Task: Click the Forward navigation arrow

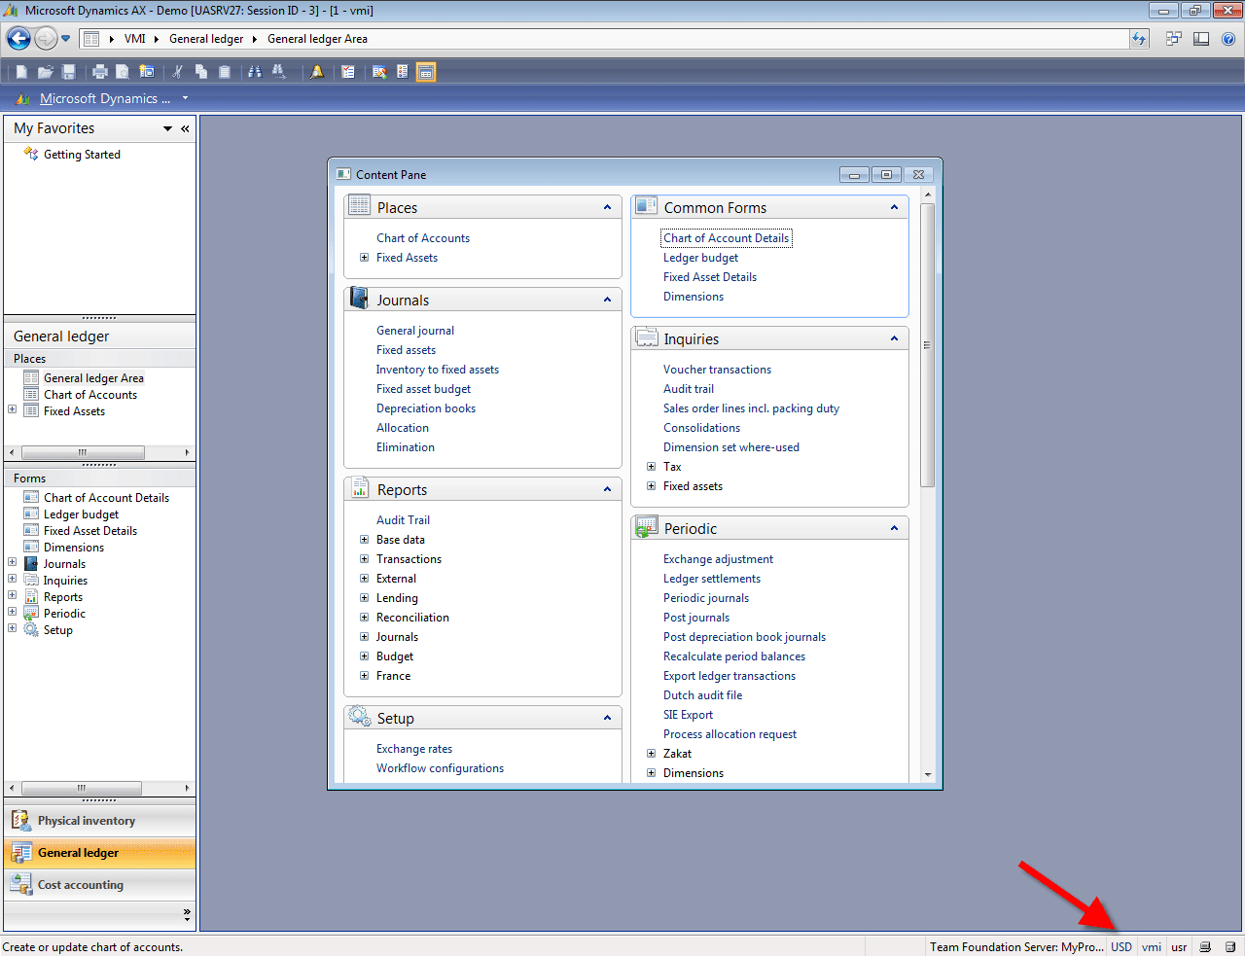Action: (46, 39)
